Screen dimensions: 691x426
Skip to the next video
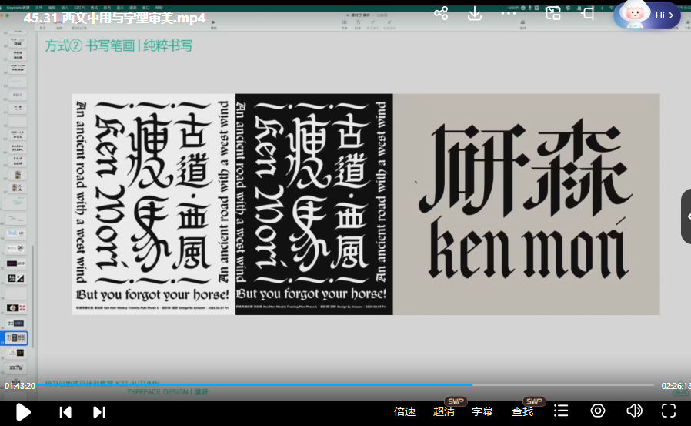(98, 411)
